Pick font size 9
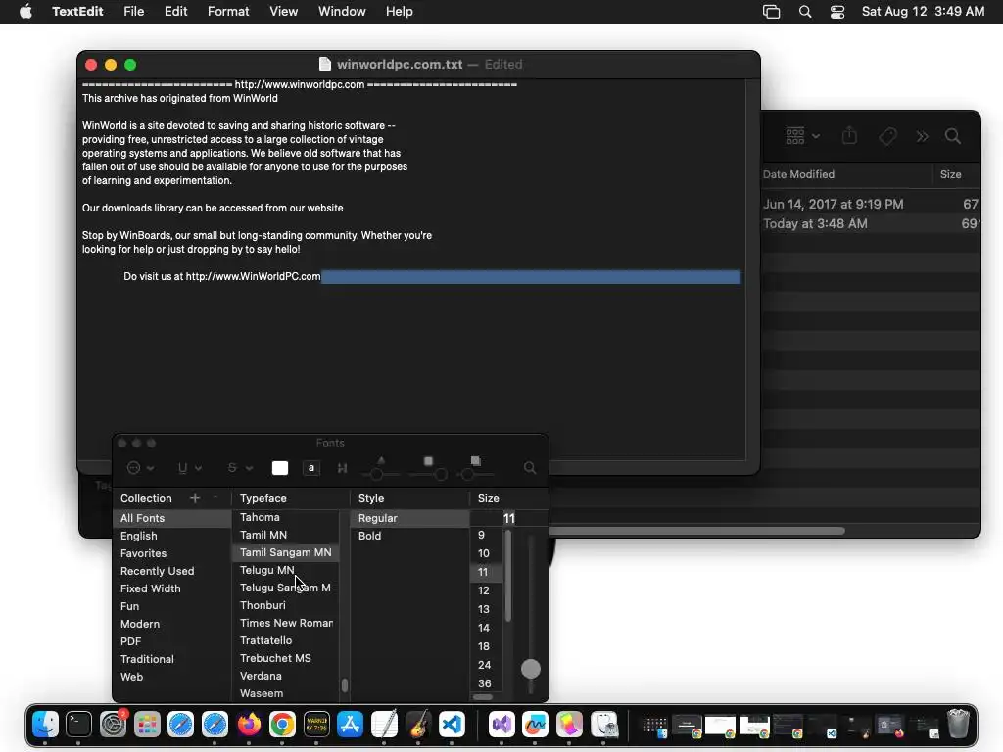The height and width of the screenshot is (752, 1003). coord(488,535)
